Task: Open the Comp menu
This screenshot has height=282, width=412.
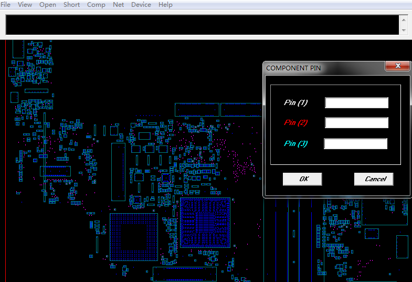Action: (x=96, y=5)
